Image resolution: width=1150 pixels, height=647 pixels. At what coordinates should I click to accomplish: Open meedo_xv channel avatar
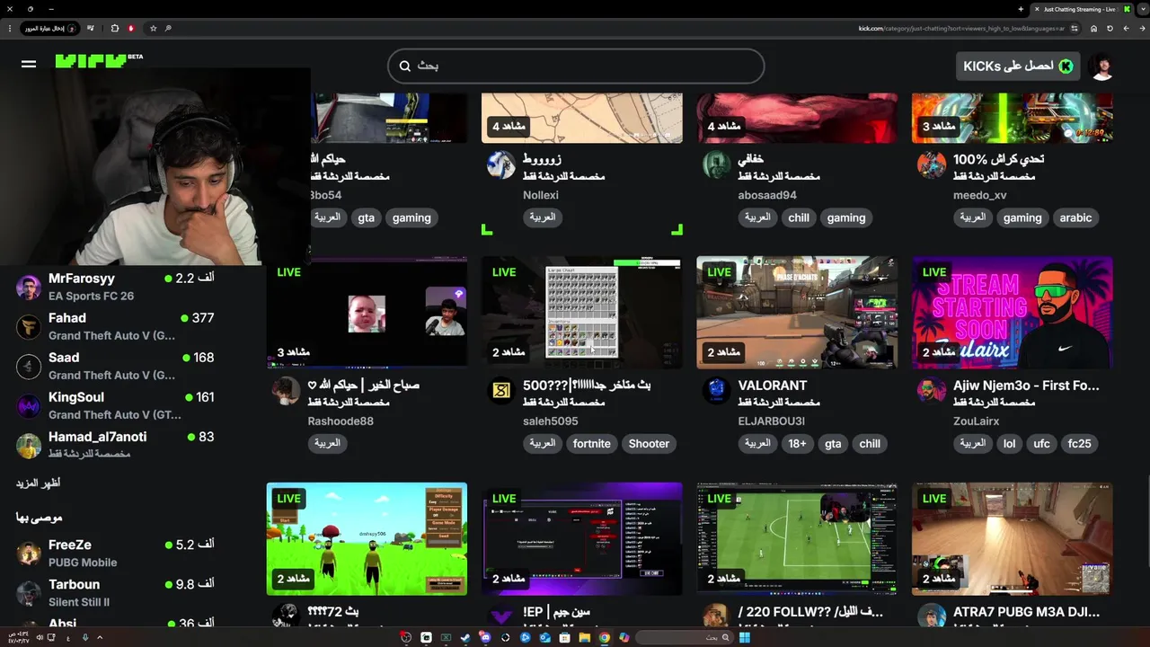932,164
